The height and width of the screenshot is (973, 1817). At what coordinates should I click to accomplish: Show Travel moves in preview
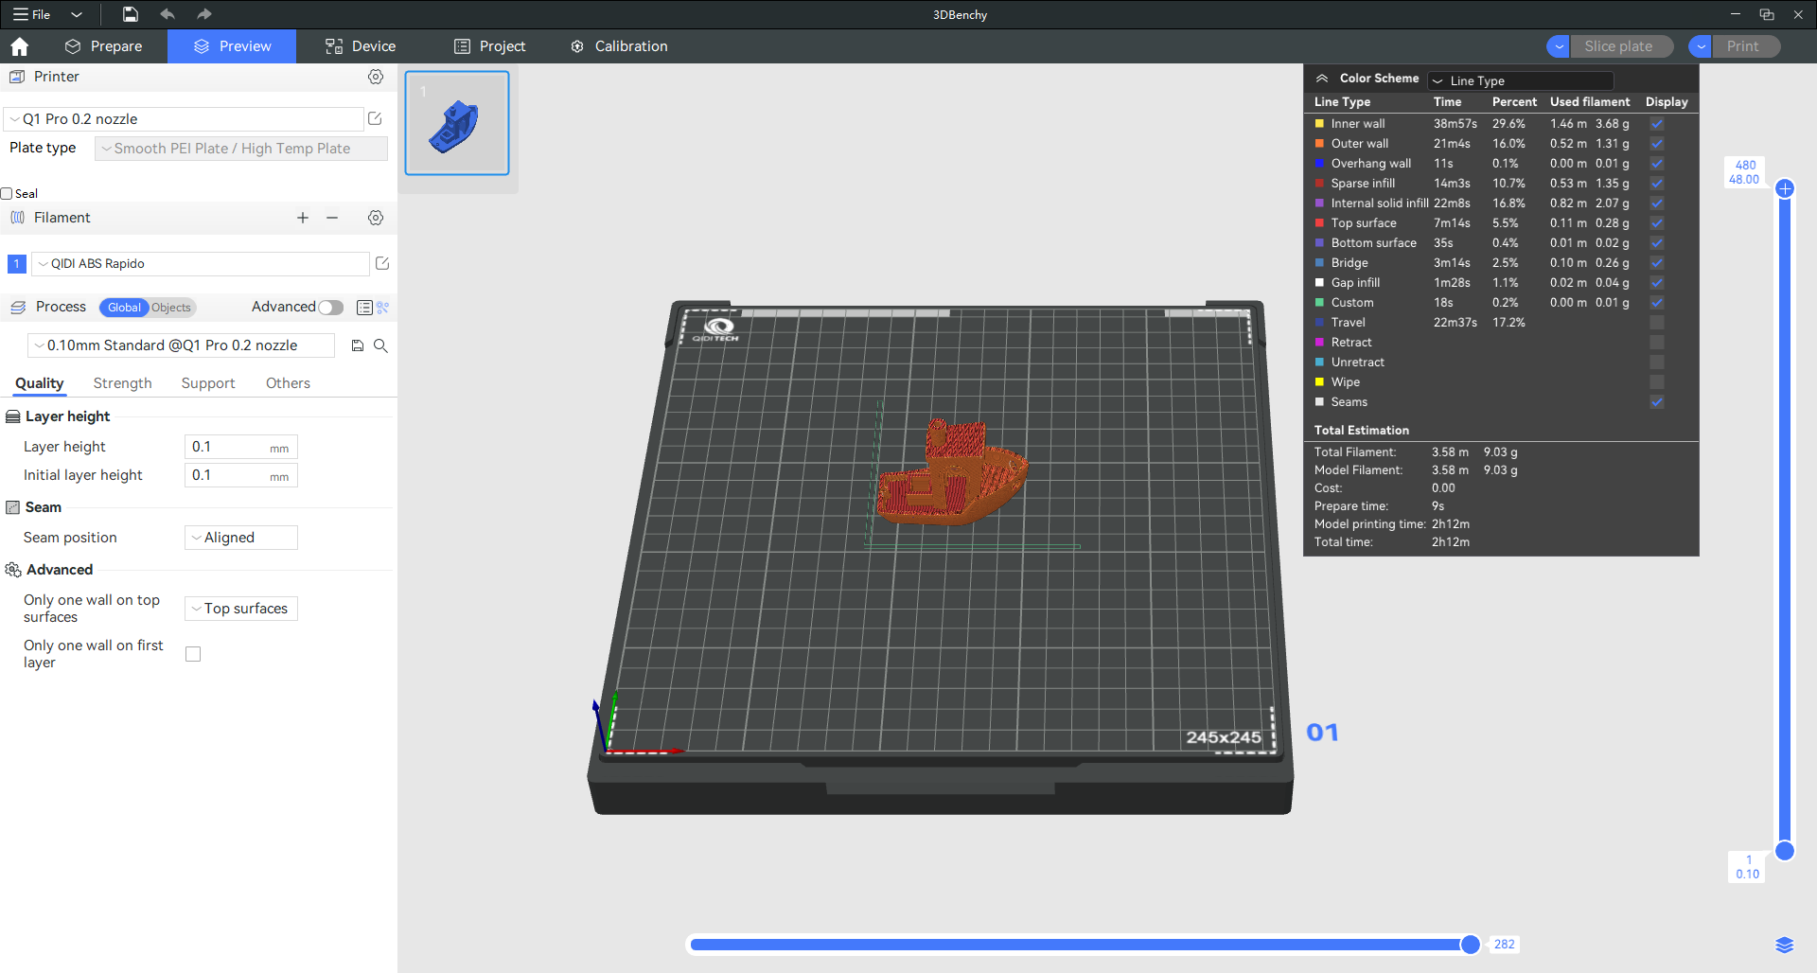click(1657, 323)
